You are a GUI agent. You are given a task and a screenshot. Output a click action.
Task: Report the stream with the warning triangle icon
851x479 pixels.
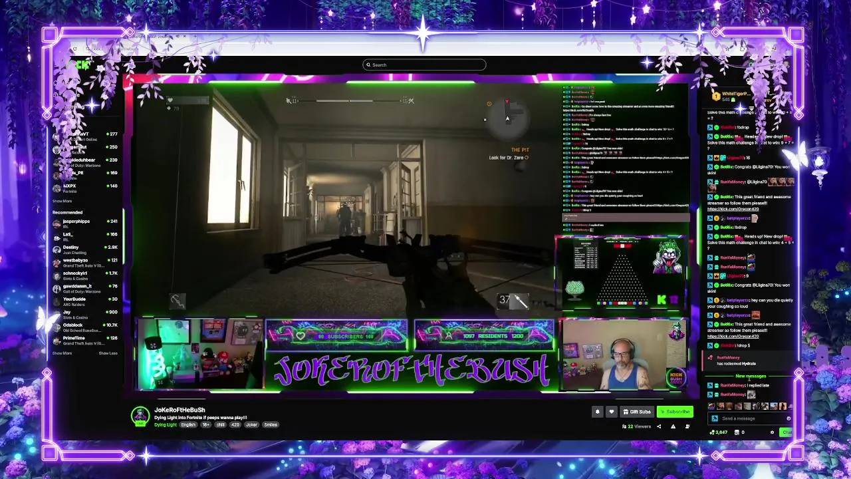click(x=673, y=426)
